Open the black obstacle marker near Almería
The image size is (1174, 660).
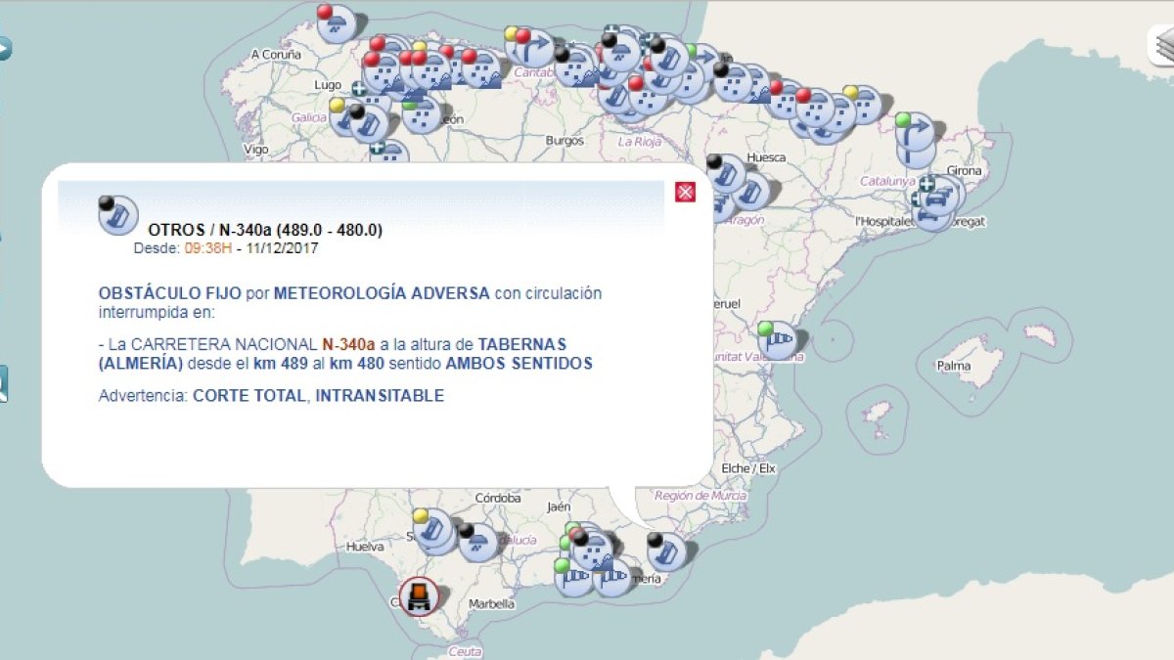(668, 552)
